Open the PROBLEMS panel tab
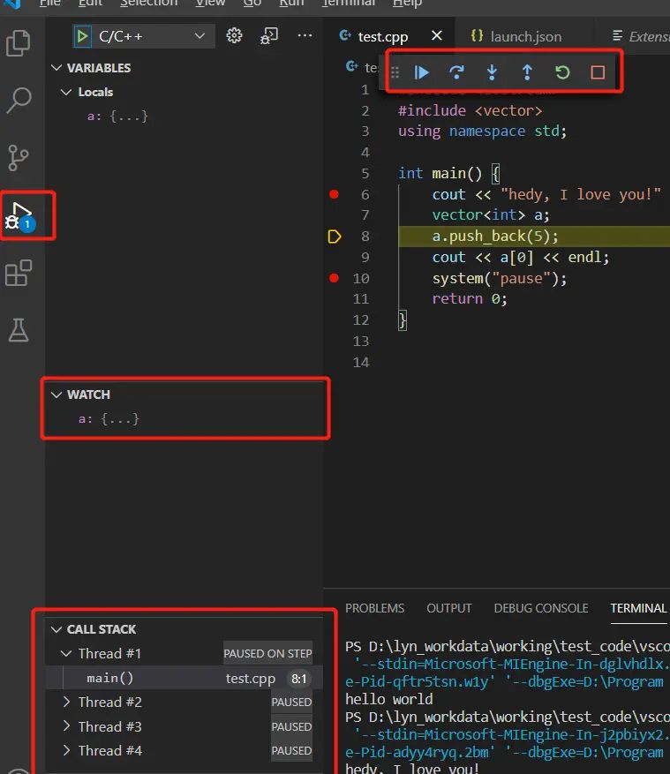Viewport: 670px width, 774px height. coord(374,608)
